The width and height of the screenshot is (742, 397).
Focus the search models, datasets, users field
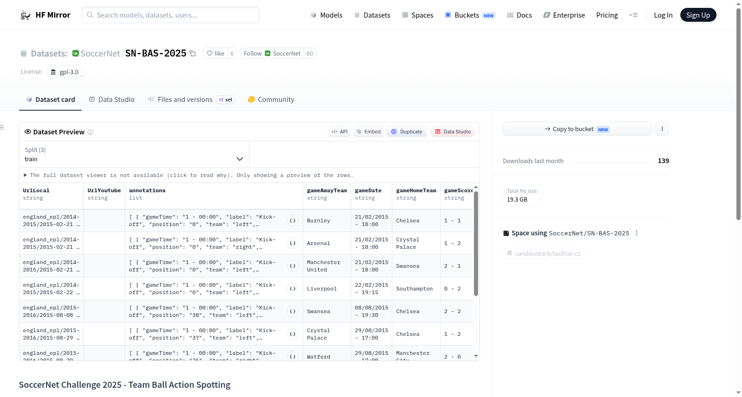coord(171,15)
